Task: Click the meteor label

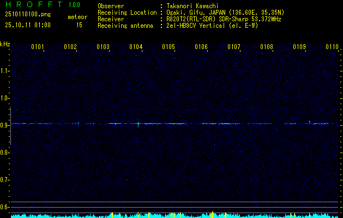Action: click(77, 17)
